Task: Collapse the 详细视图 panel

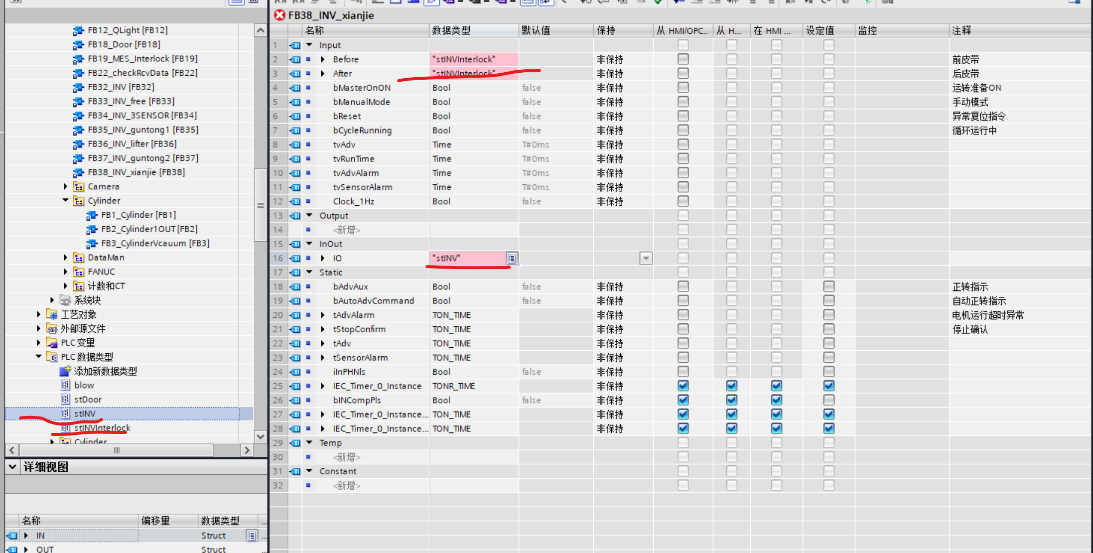Action: (12, 467)
